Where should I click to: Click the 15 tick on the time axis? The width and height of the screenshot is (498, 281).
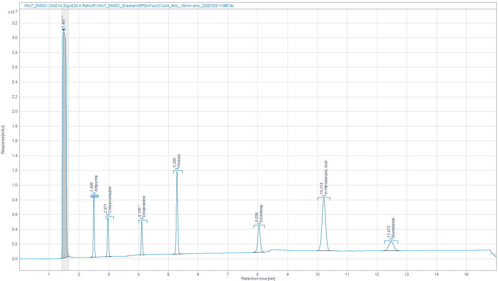(x=466, y=274)
